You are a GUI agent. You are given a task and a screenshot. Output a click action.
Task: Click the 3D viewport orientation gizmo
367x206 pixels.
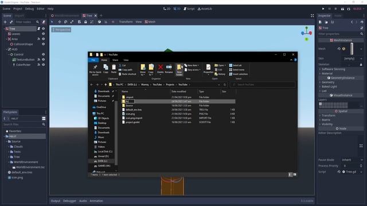307,33
